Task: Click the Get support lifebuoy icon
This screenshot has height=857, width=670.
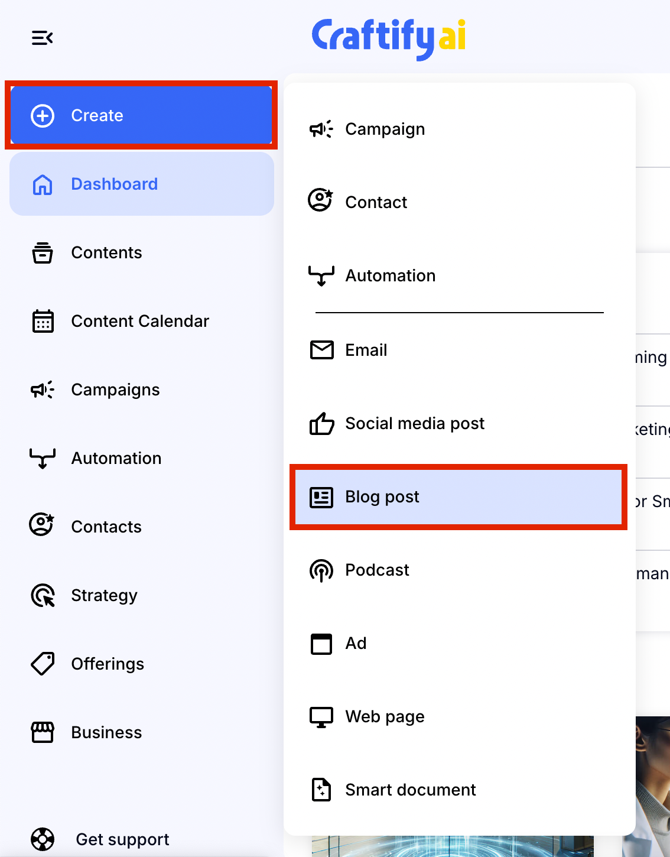Action: (43, 839)
